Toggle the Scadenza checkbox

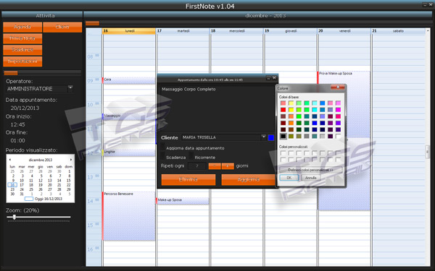[x=163, y=156]
